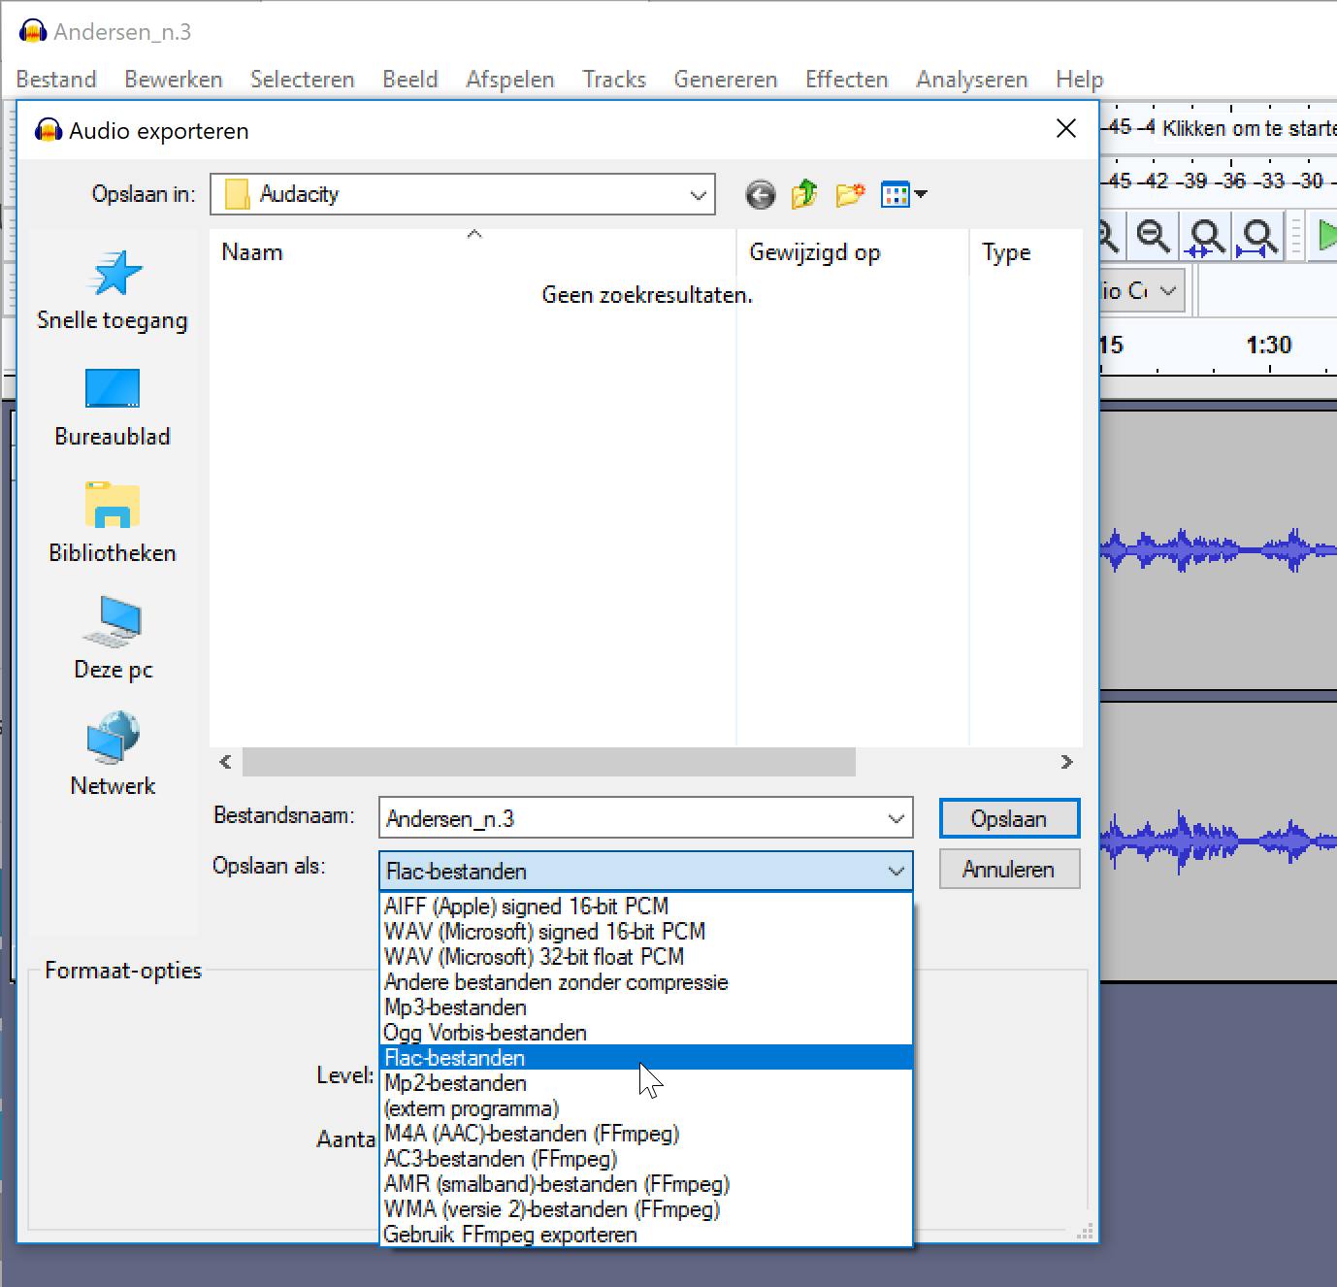Screen dimensions: 1337x1287
Task: Open the view menu icon
Action: coord(902,195)
